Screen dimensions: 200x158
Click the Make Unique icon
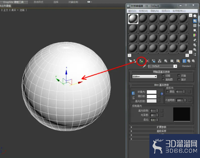(x=160, y=61)
